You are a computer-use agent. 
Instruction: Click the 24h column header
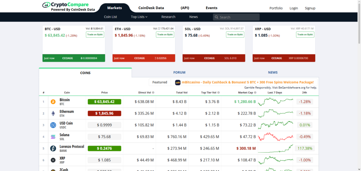pos(305,93)
